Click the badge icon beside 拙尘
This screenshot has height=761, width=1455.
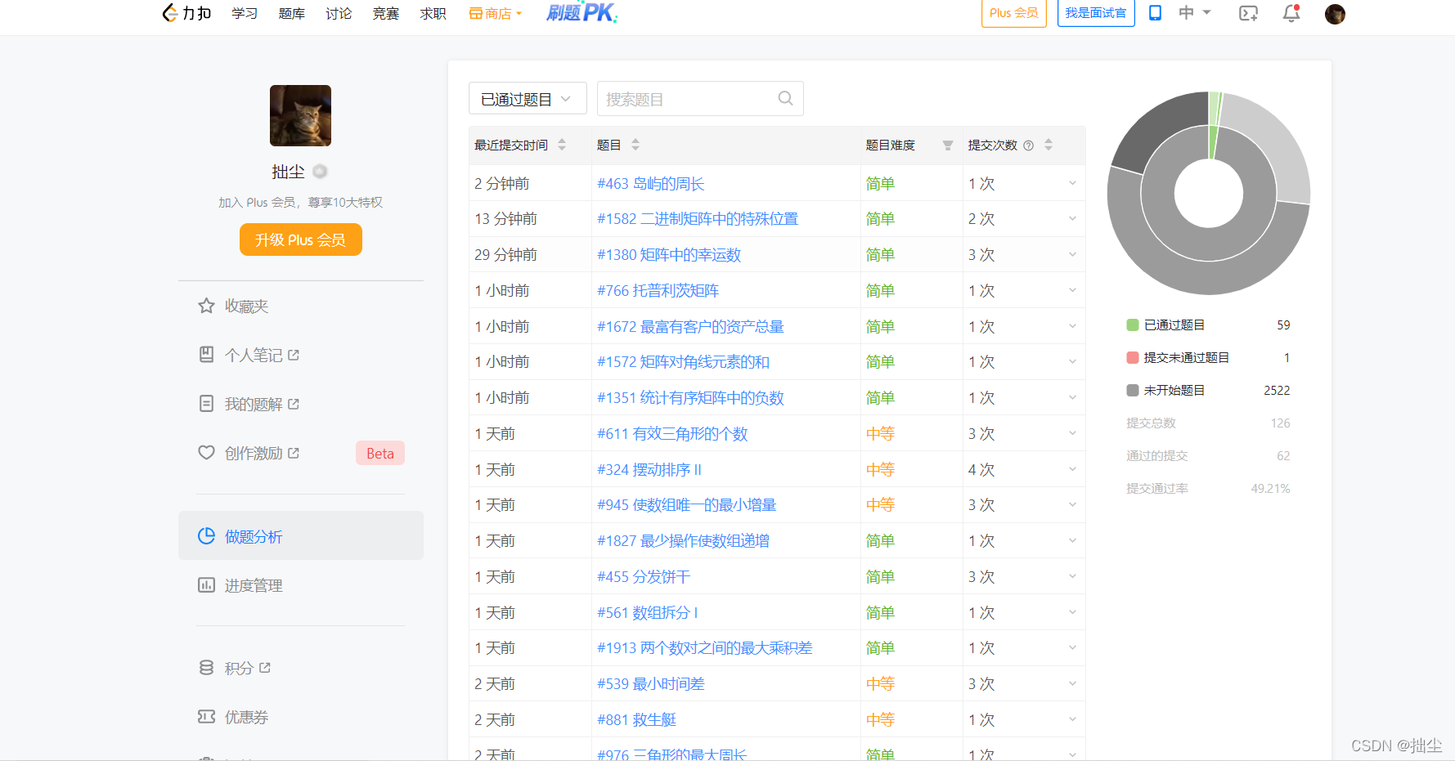(x=320, y=172)
